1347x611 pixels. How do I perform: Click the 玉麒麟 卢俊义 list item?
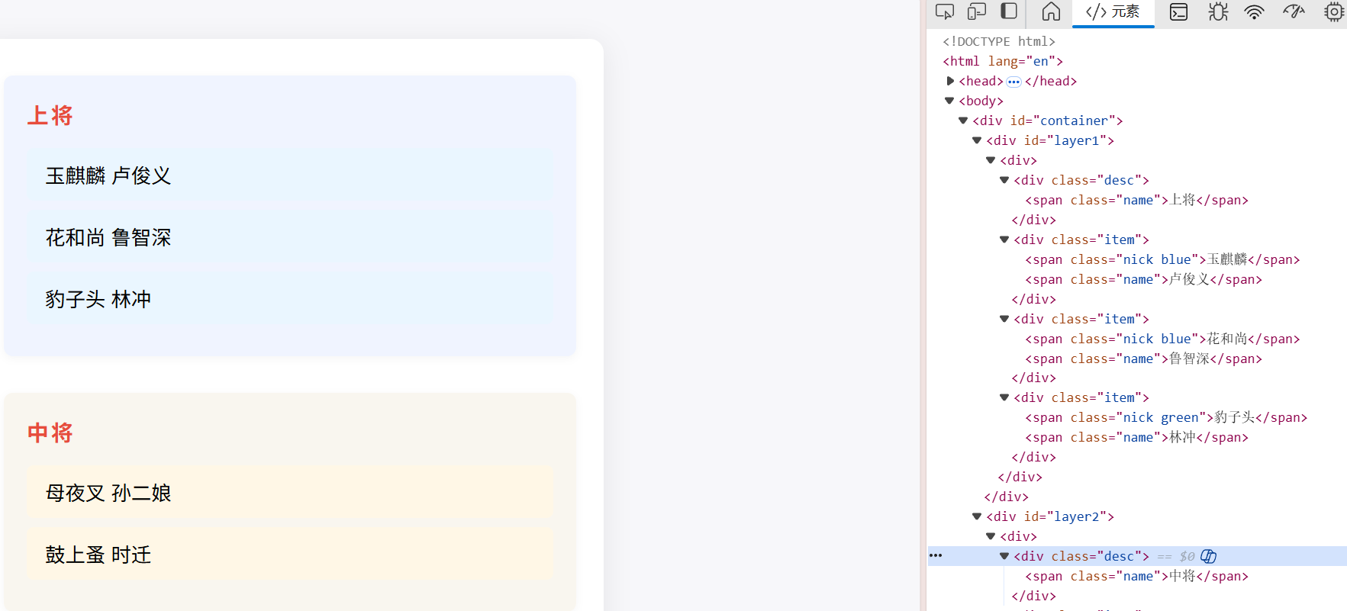290,175
